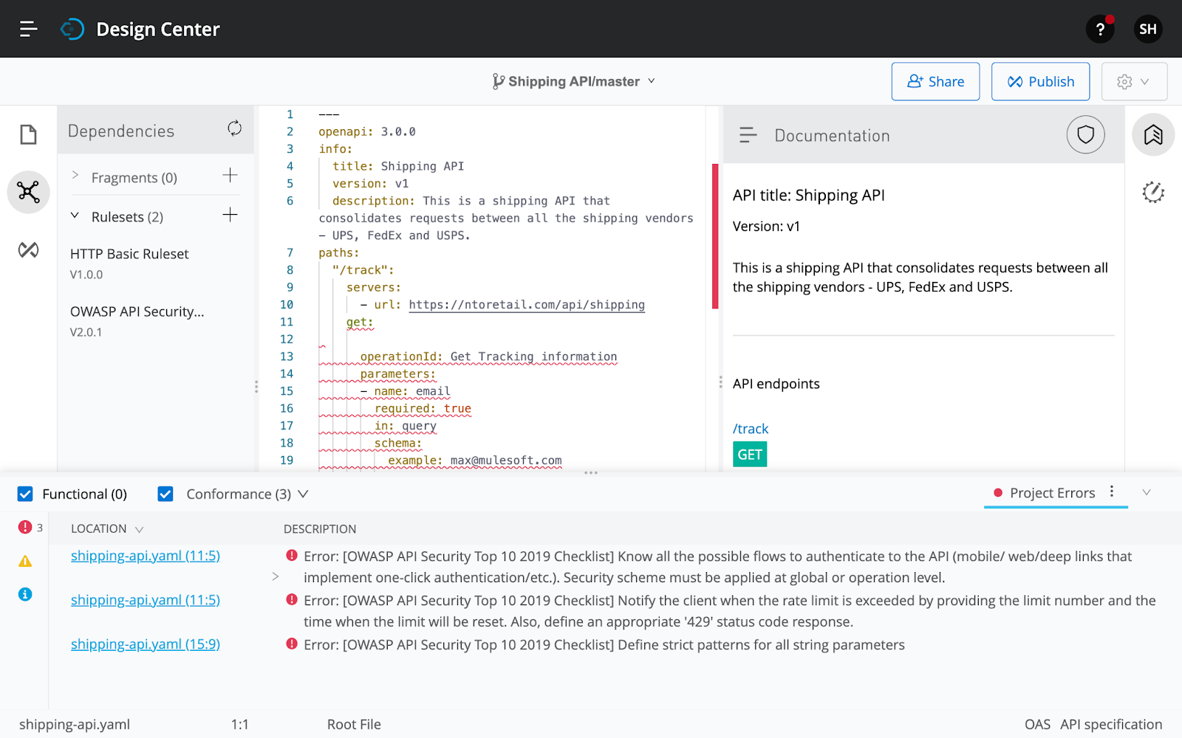Open the shield security icon in Documentation panel

(1085, 134)
